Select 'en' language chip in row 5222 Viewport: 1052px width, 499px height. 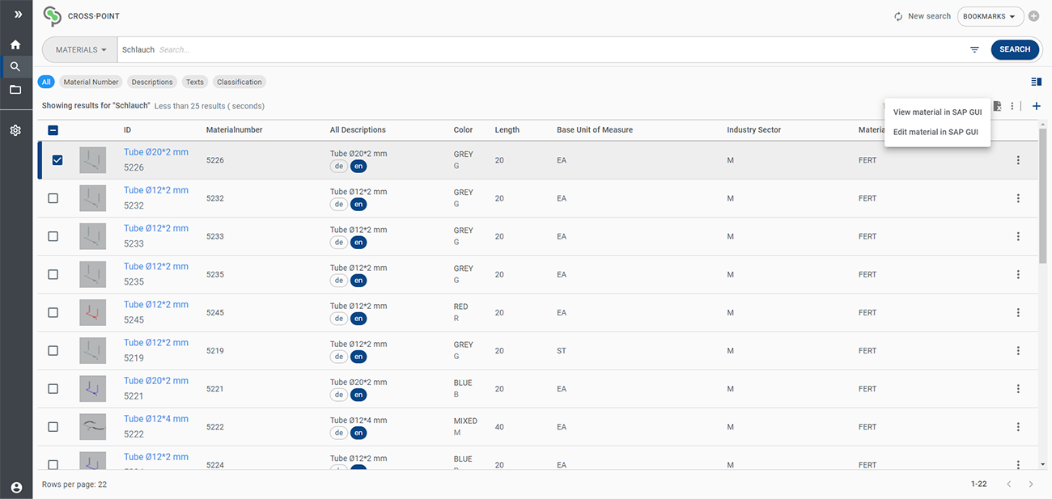[x=358, y=433]
